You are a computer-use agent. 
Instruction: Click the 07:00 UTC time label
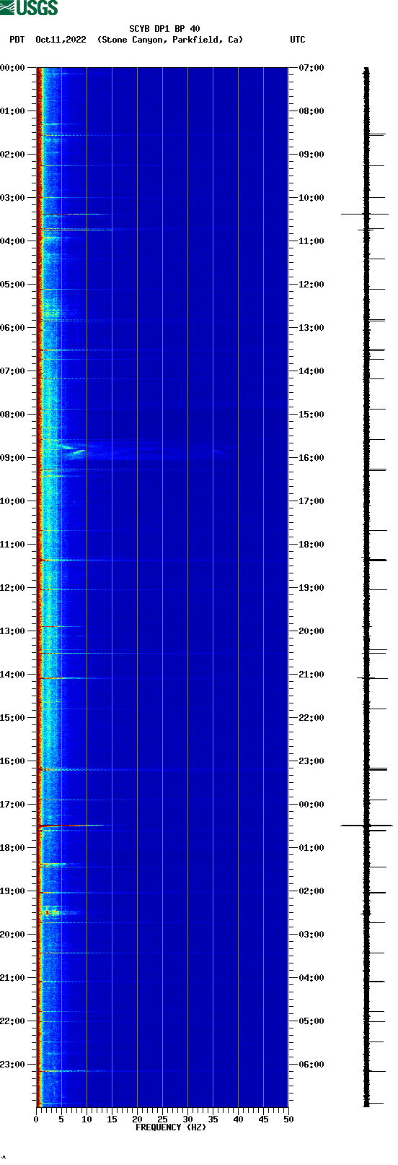tap(311, 68)
